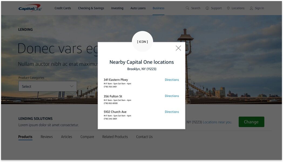Click hours text under 356 Fulton St
Screen dimensions: 283x162
tap(117, 100)
